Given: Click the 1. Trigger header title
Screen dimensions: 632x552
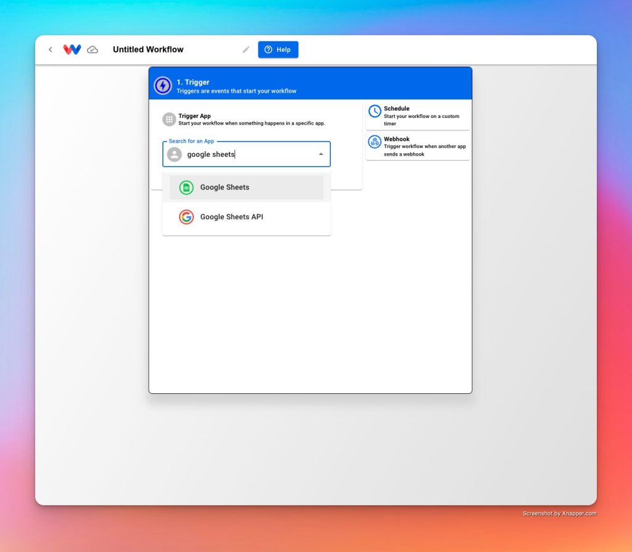Looking at the screenshot, I should (193, 82).
